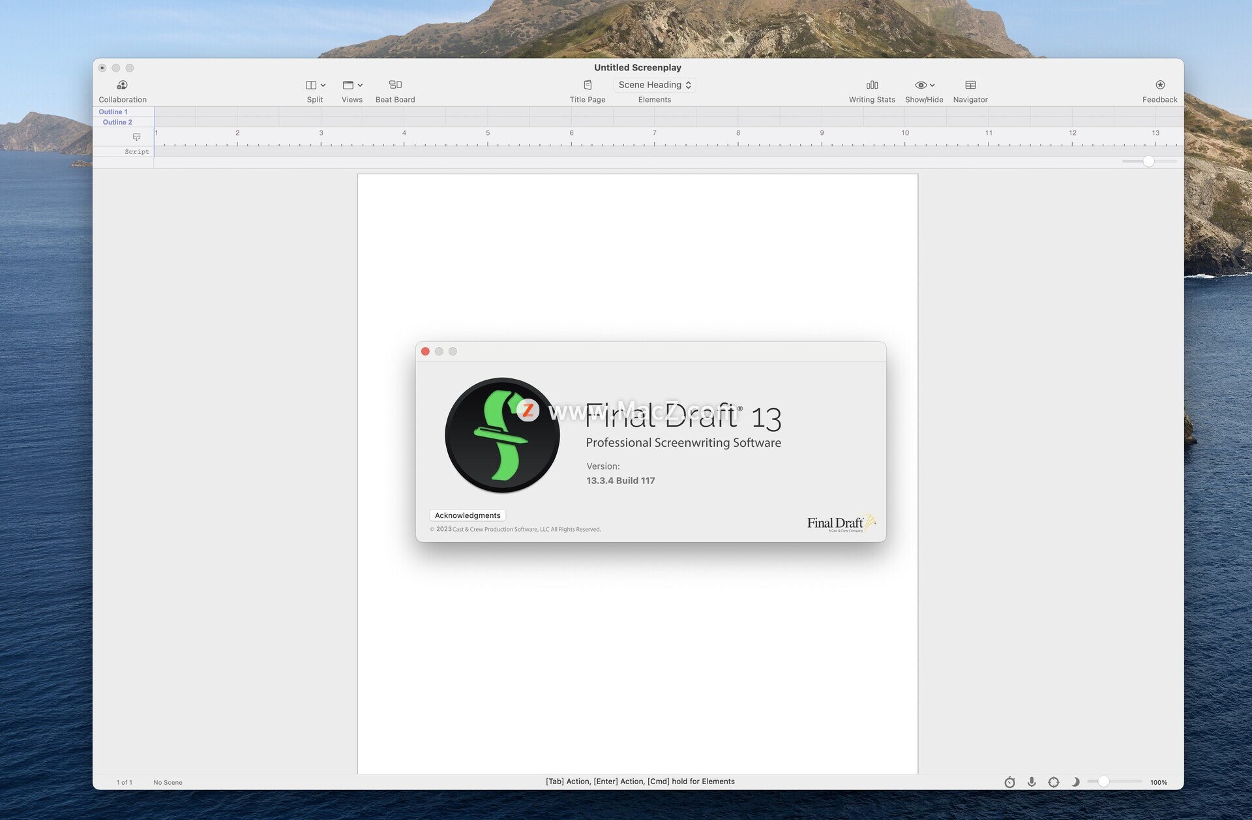The width and height of the screenshot is (1252, 820).
Task: Expand the Split dropdown chevron
Action: point(323,85)
